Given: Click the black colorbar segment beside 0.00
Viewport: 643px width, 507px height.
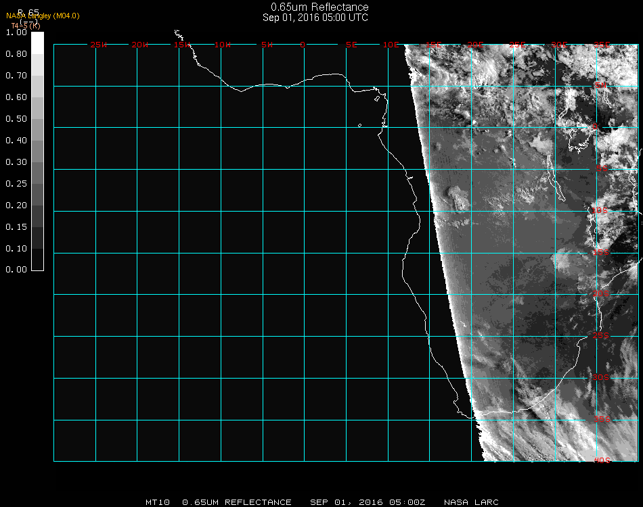Looking at the screenshot, I should (37, 260).
